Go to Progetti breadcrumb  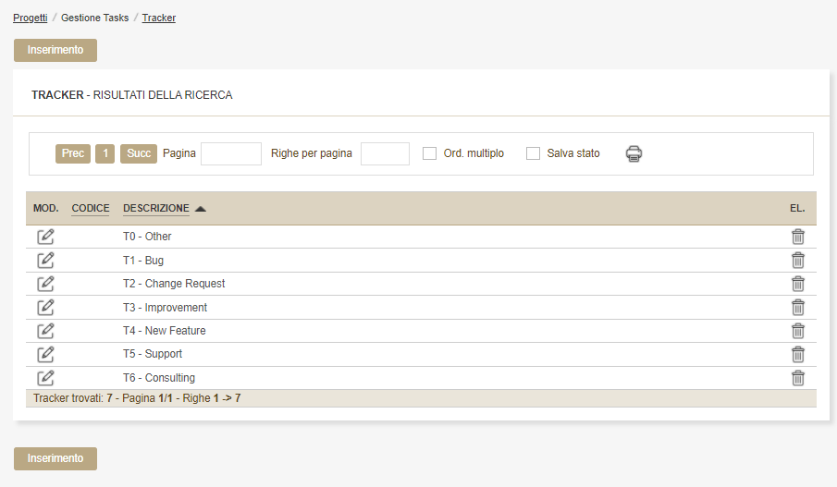[x=30, y=18]
